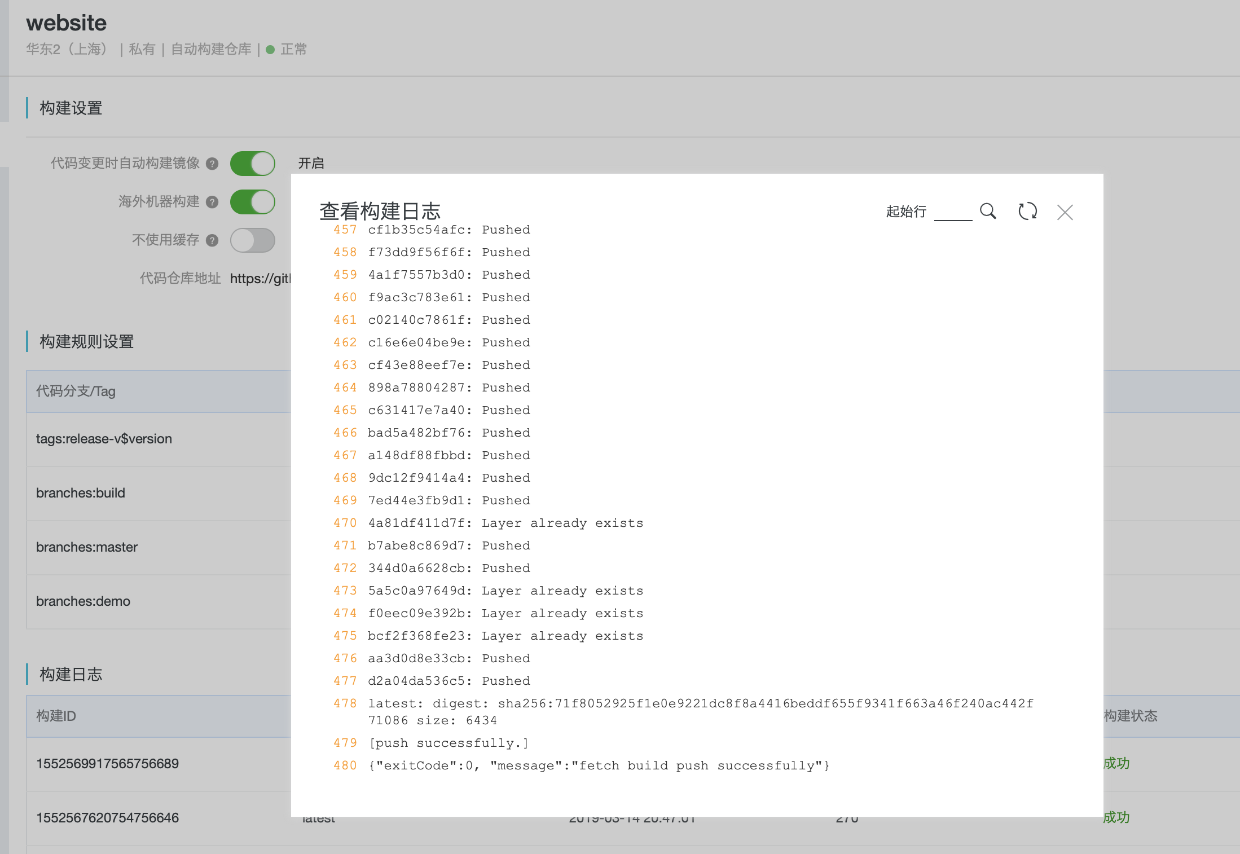Click help icon beside 代码变更时自动构建镜像

point(212,164)
